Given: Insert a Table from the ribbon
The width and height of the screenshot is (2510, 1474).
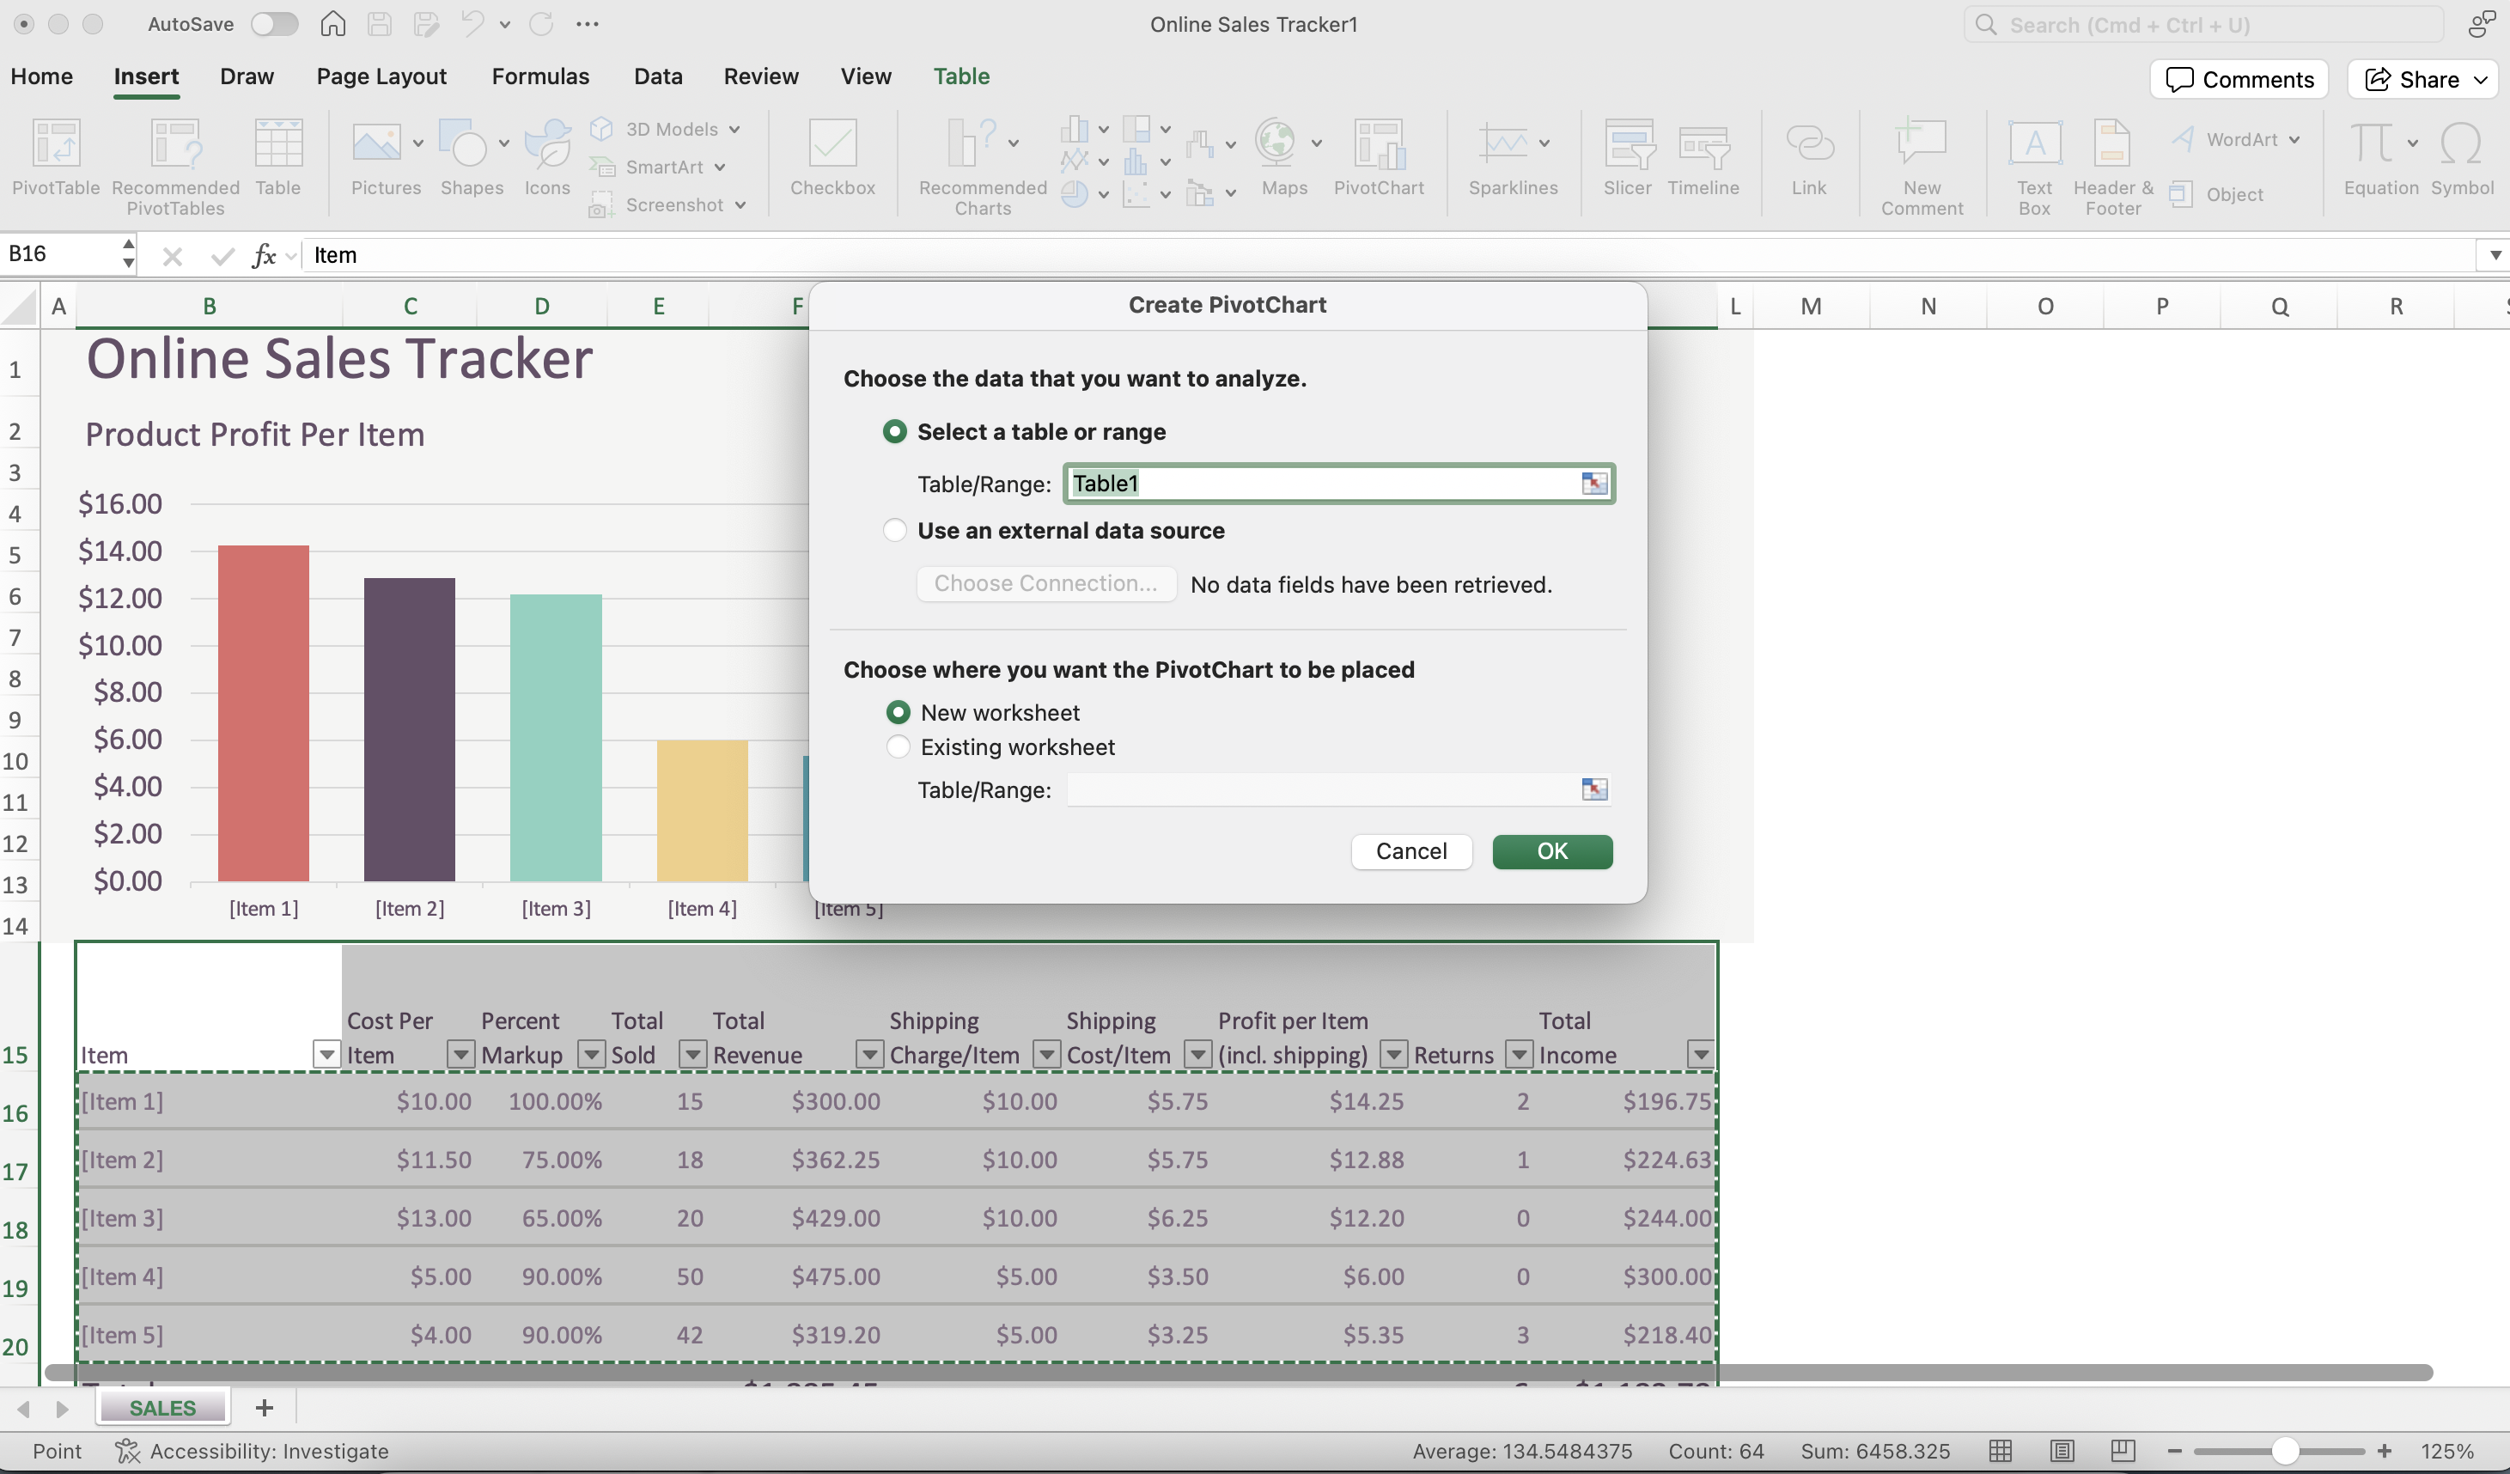Looking at the screenshot, I should click(x=278, y=157).
